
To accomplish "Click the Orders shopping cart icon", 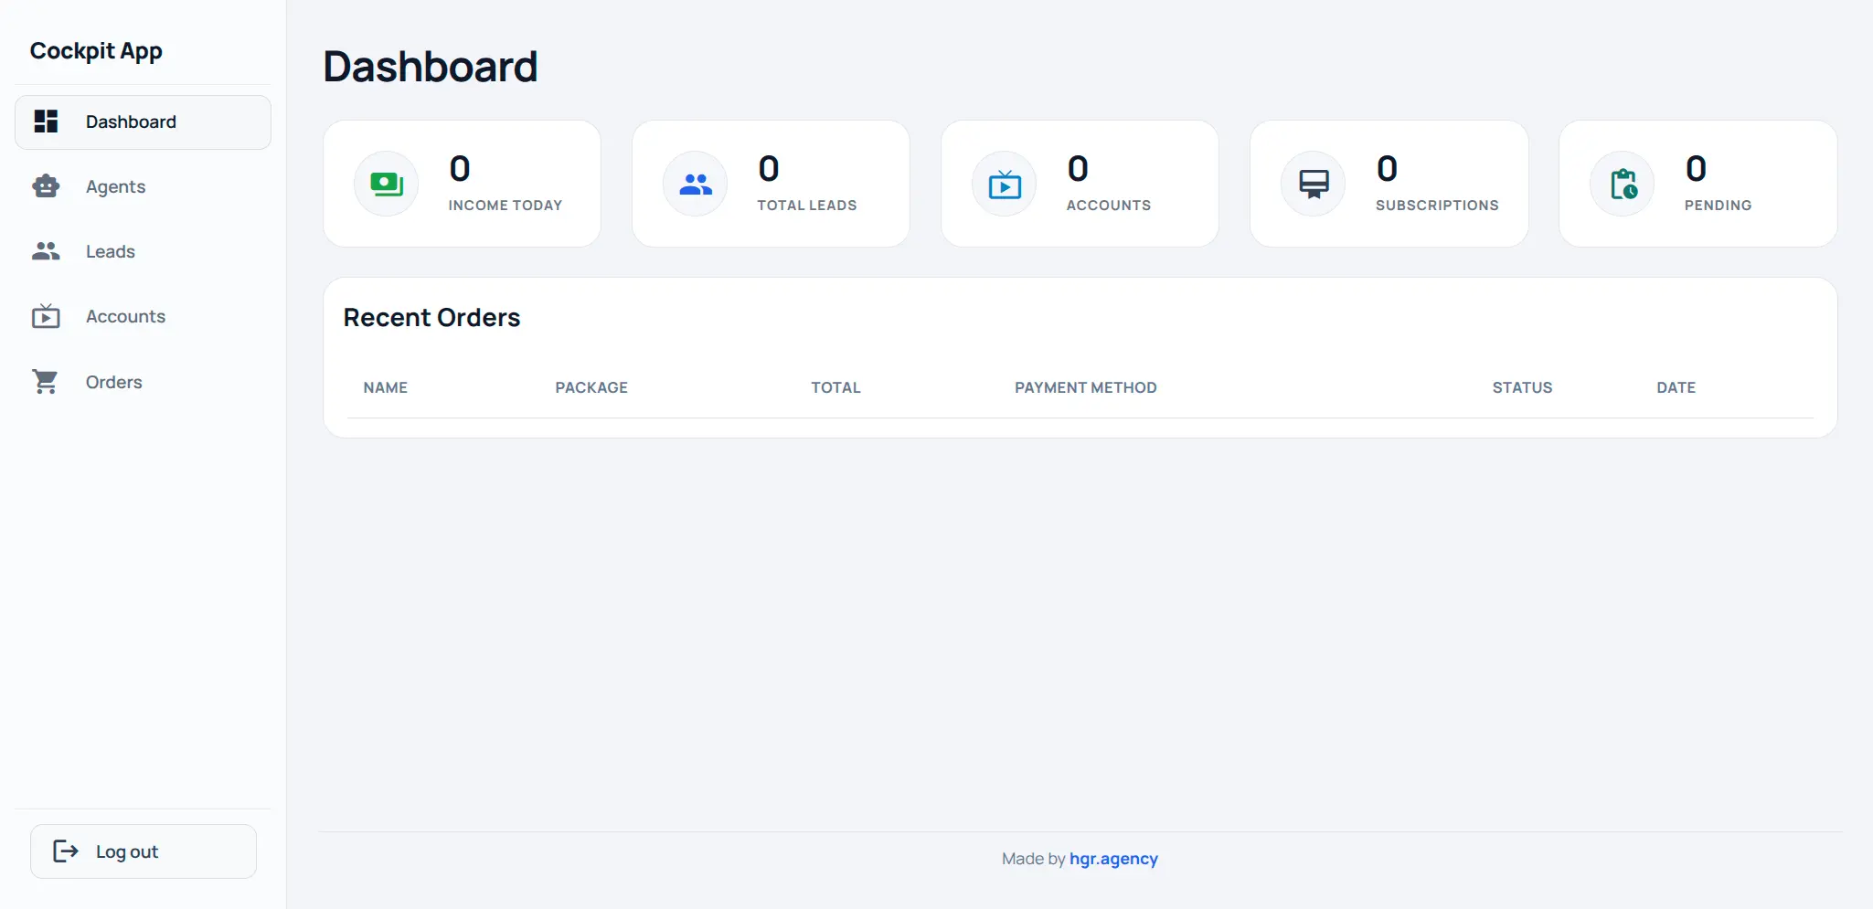I will pos(46,382).
